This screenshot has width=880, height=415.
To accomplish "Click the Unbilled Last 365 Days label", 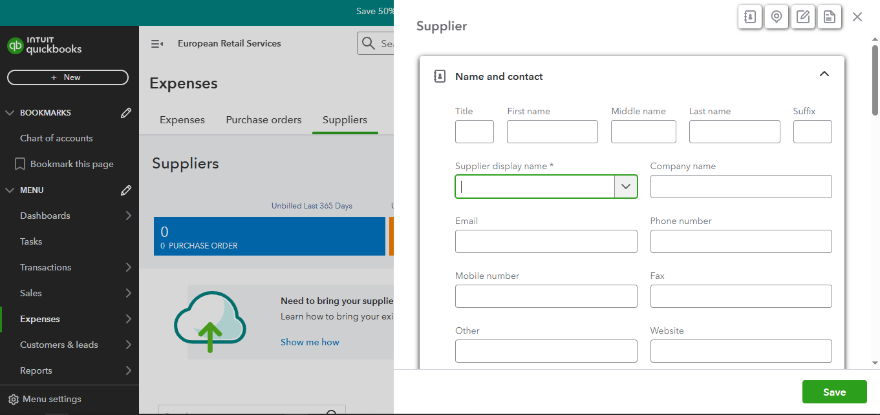I will pos(312,206).
